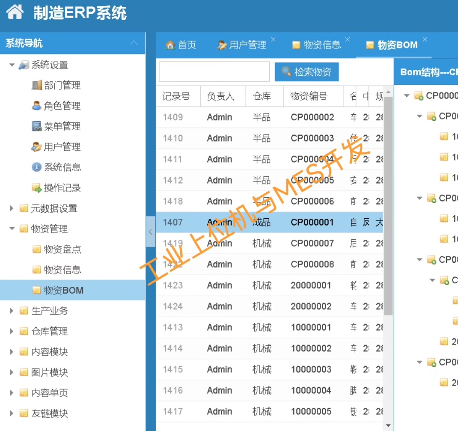Image resolution: width=458 pixels, height=431 pixels.
Task: Expand the 元数据设置 tree node
Action: pyautogui.click(x=12, y=208)
